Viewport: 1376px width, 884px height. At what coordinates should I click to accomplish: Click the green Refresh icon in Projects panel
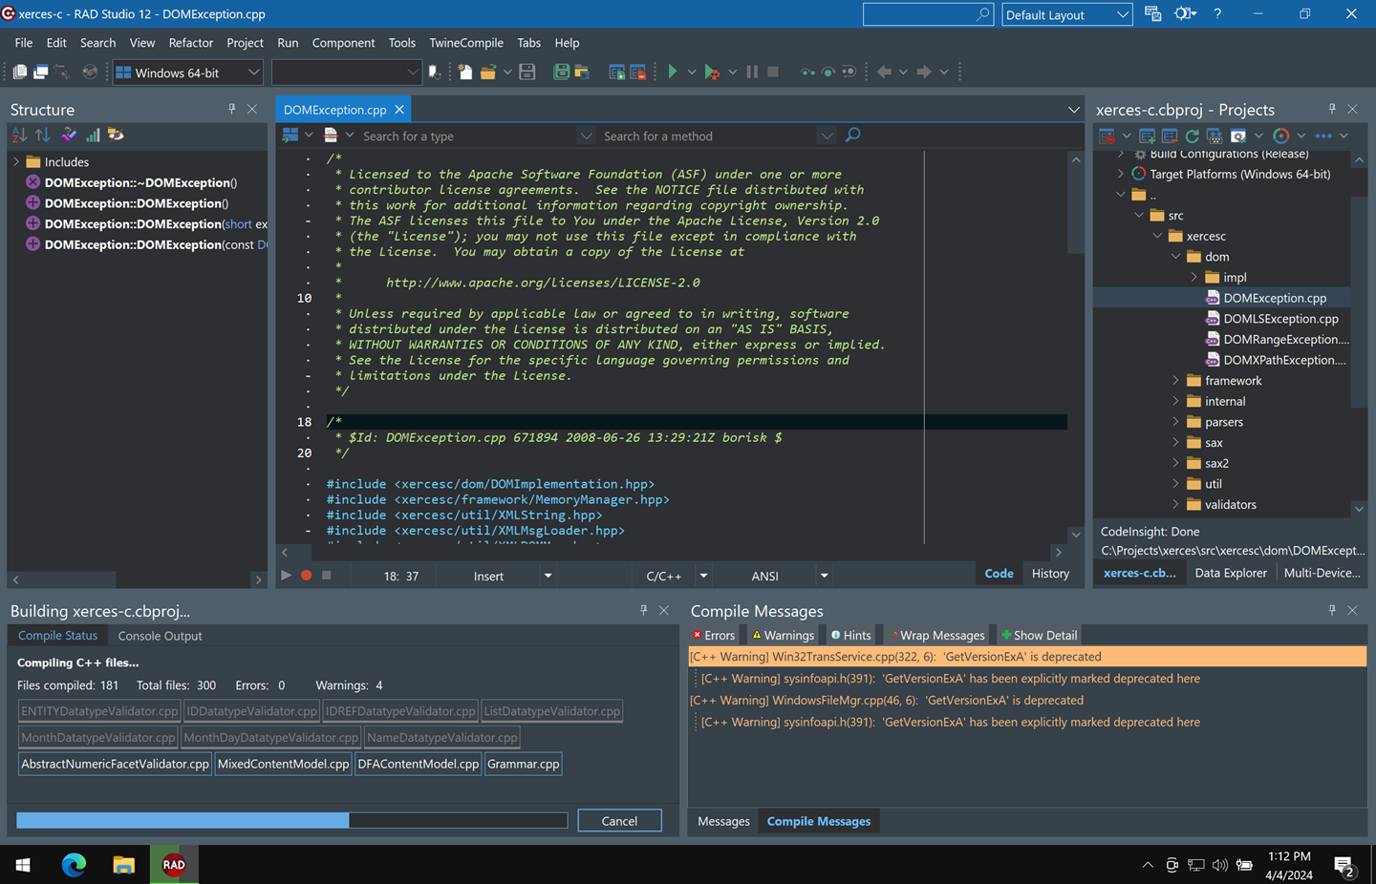point(1192,136)
